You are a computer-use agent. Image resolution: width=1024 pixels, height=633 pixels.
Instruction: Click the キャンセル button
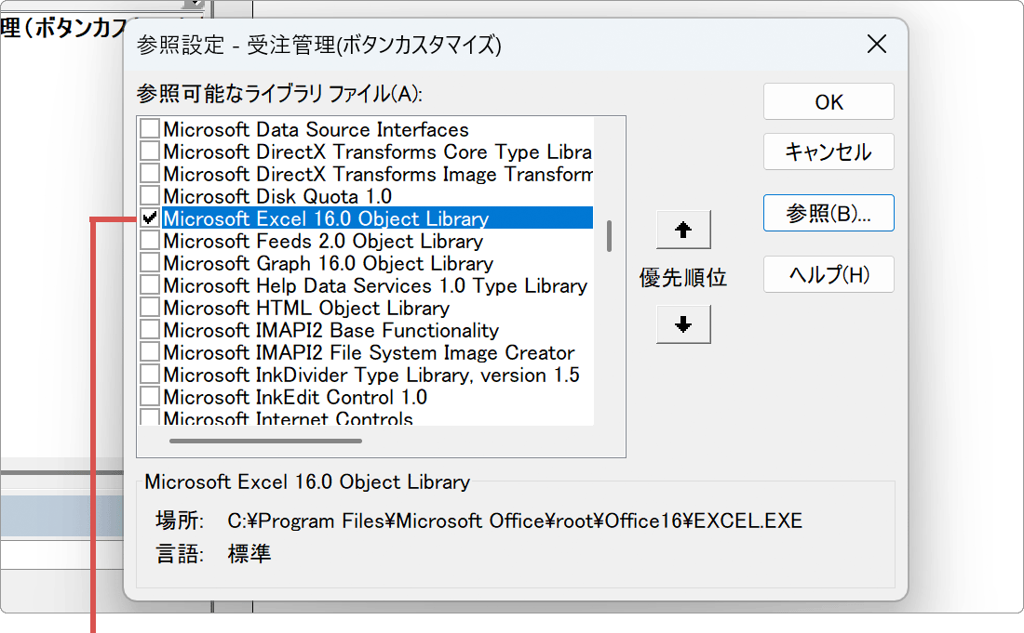coord(829,152)
